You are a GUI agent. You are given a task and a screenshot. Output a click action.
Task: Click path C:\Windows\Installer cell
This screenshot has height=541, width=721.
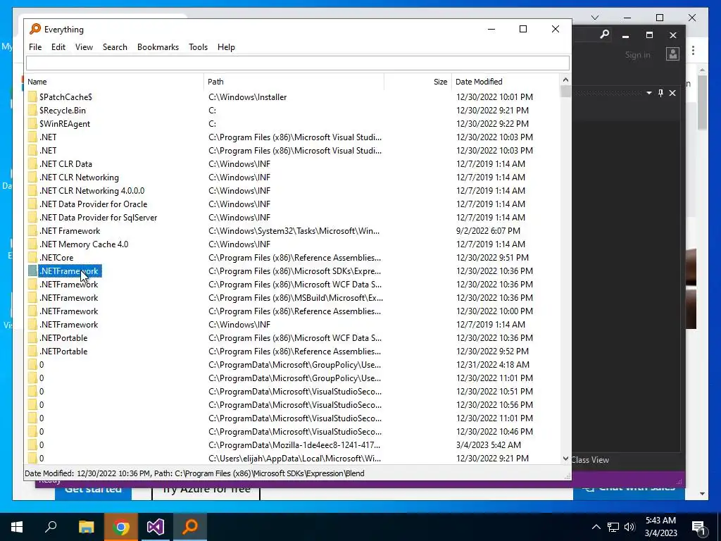coord(248,97)
